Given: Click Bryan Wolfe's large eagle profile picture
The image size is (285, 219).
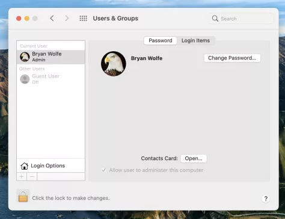Looking at the screenshot, I should click(x=114, y=64).
